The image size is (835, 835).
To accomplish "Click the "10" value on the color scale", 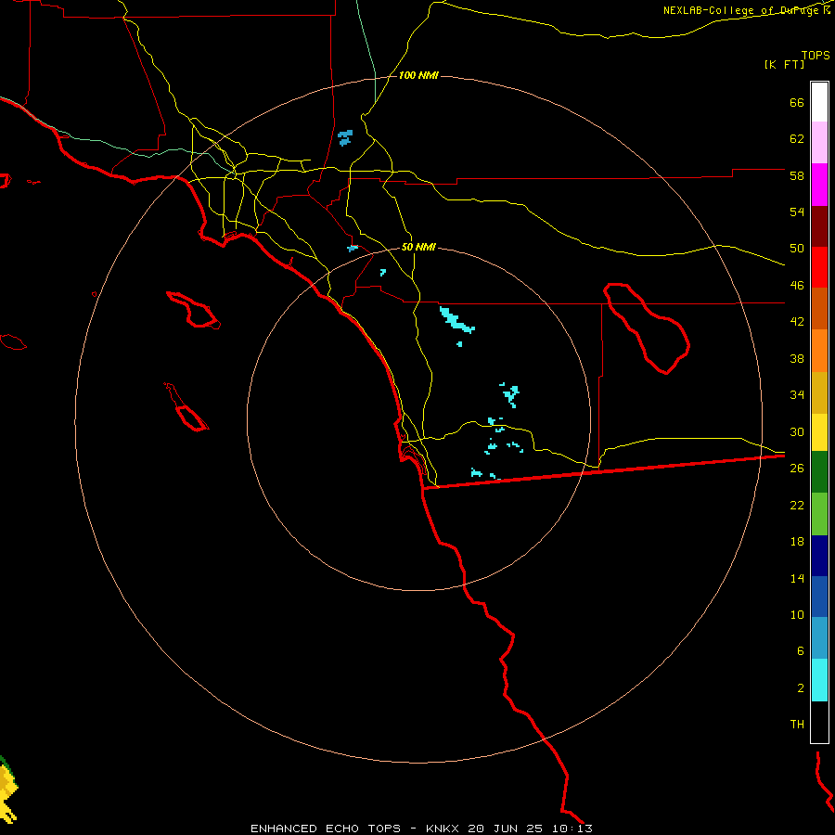I will 797,615.
